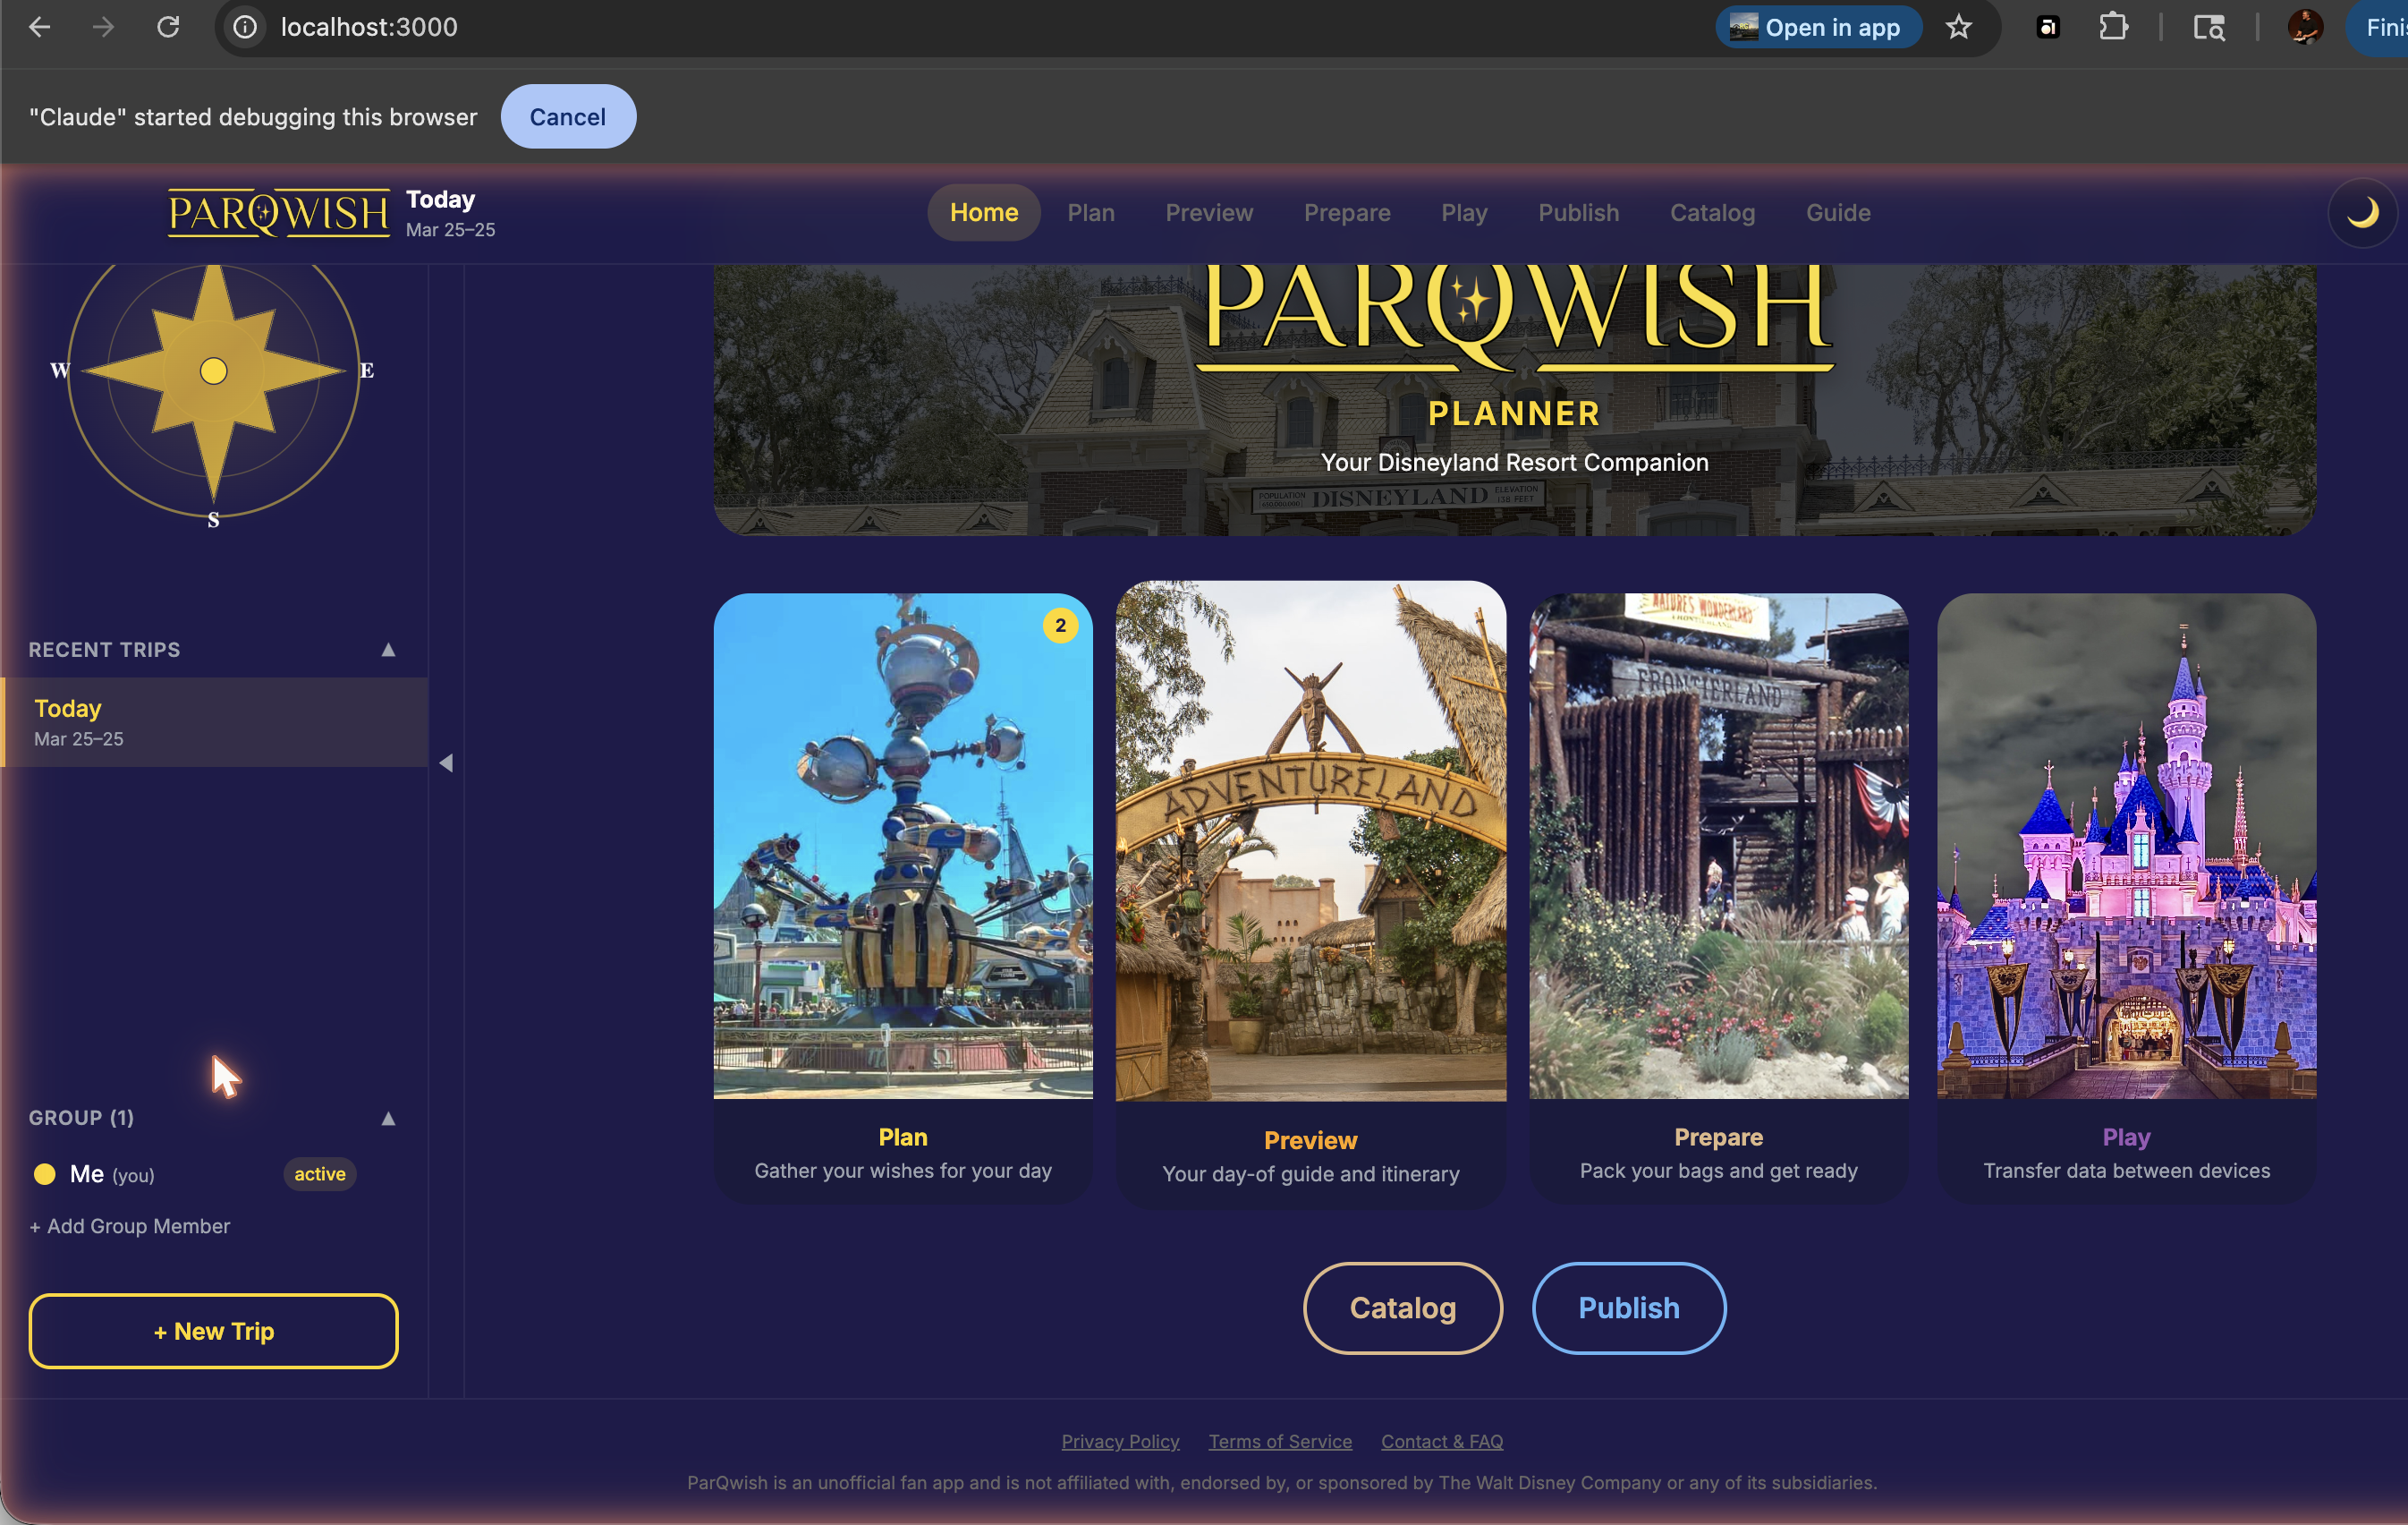Image resolution: width=2408 pixels, height=1525 pixels.
Task: Click the browser forward arrow
Action: pyautogui.click(x=103, y=27)
